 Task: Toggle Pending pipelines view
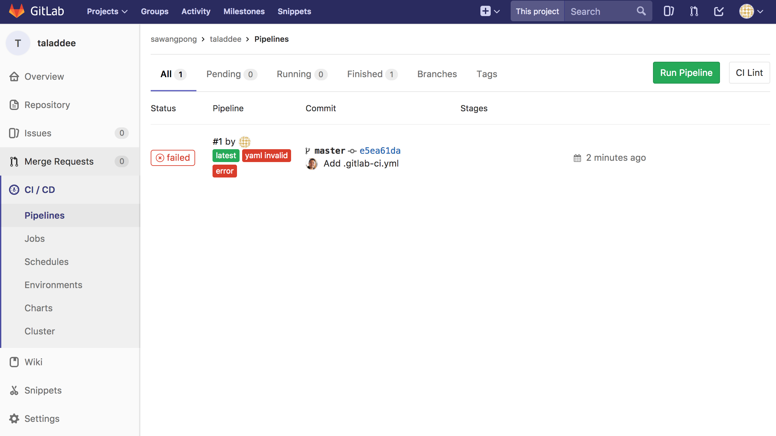pos(230,74)
